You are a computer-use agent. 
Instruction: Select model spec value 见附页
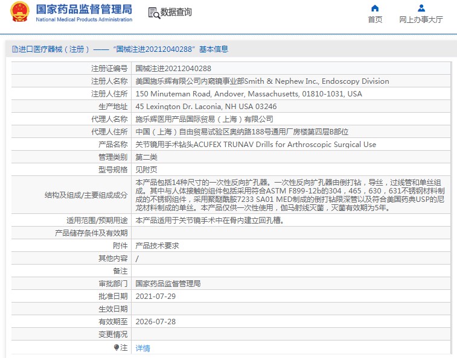146,170
